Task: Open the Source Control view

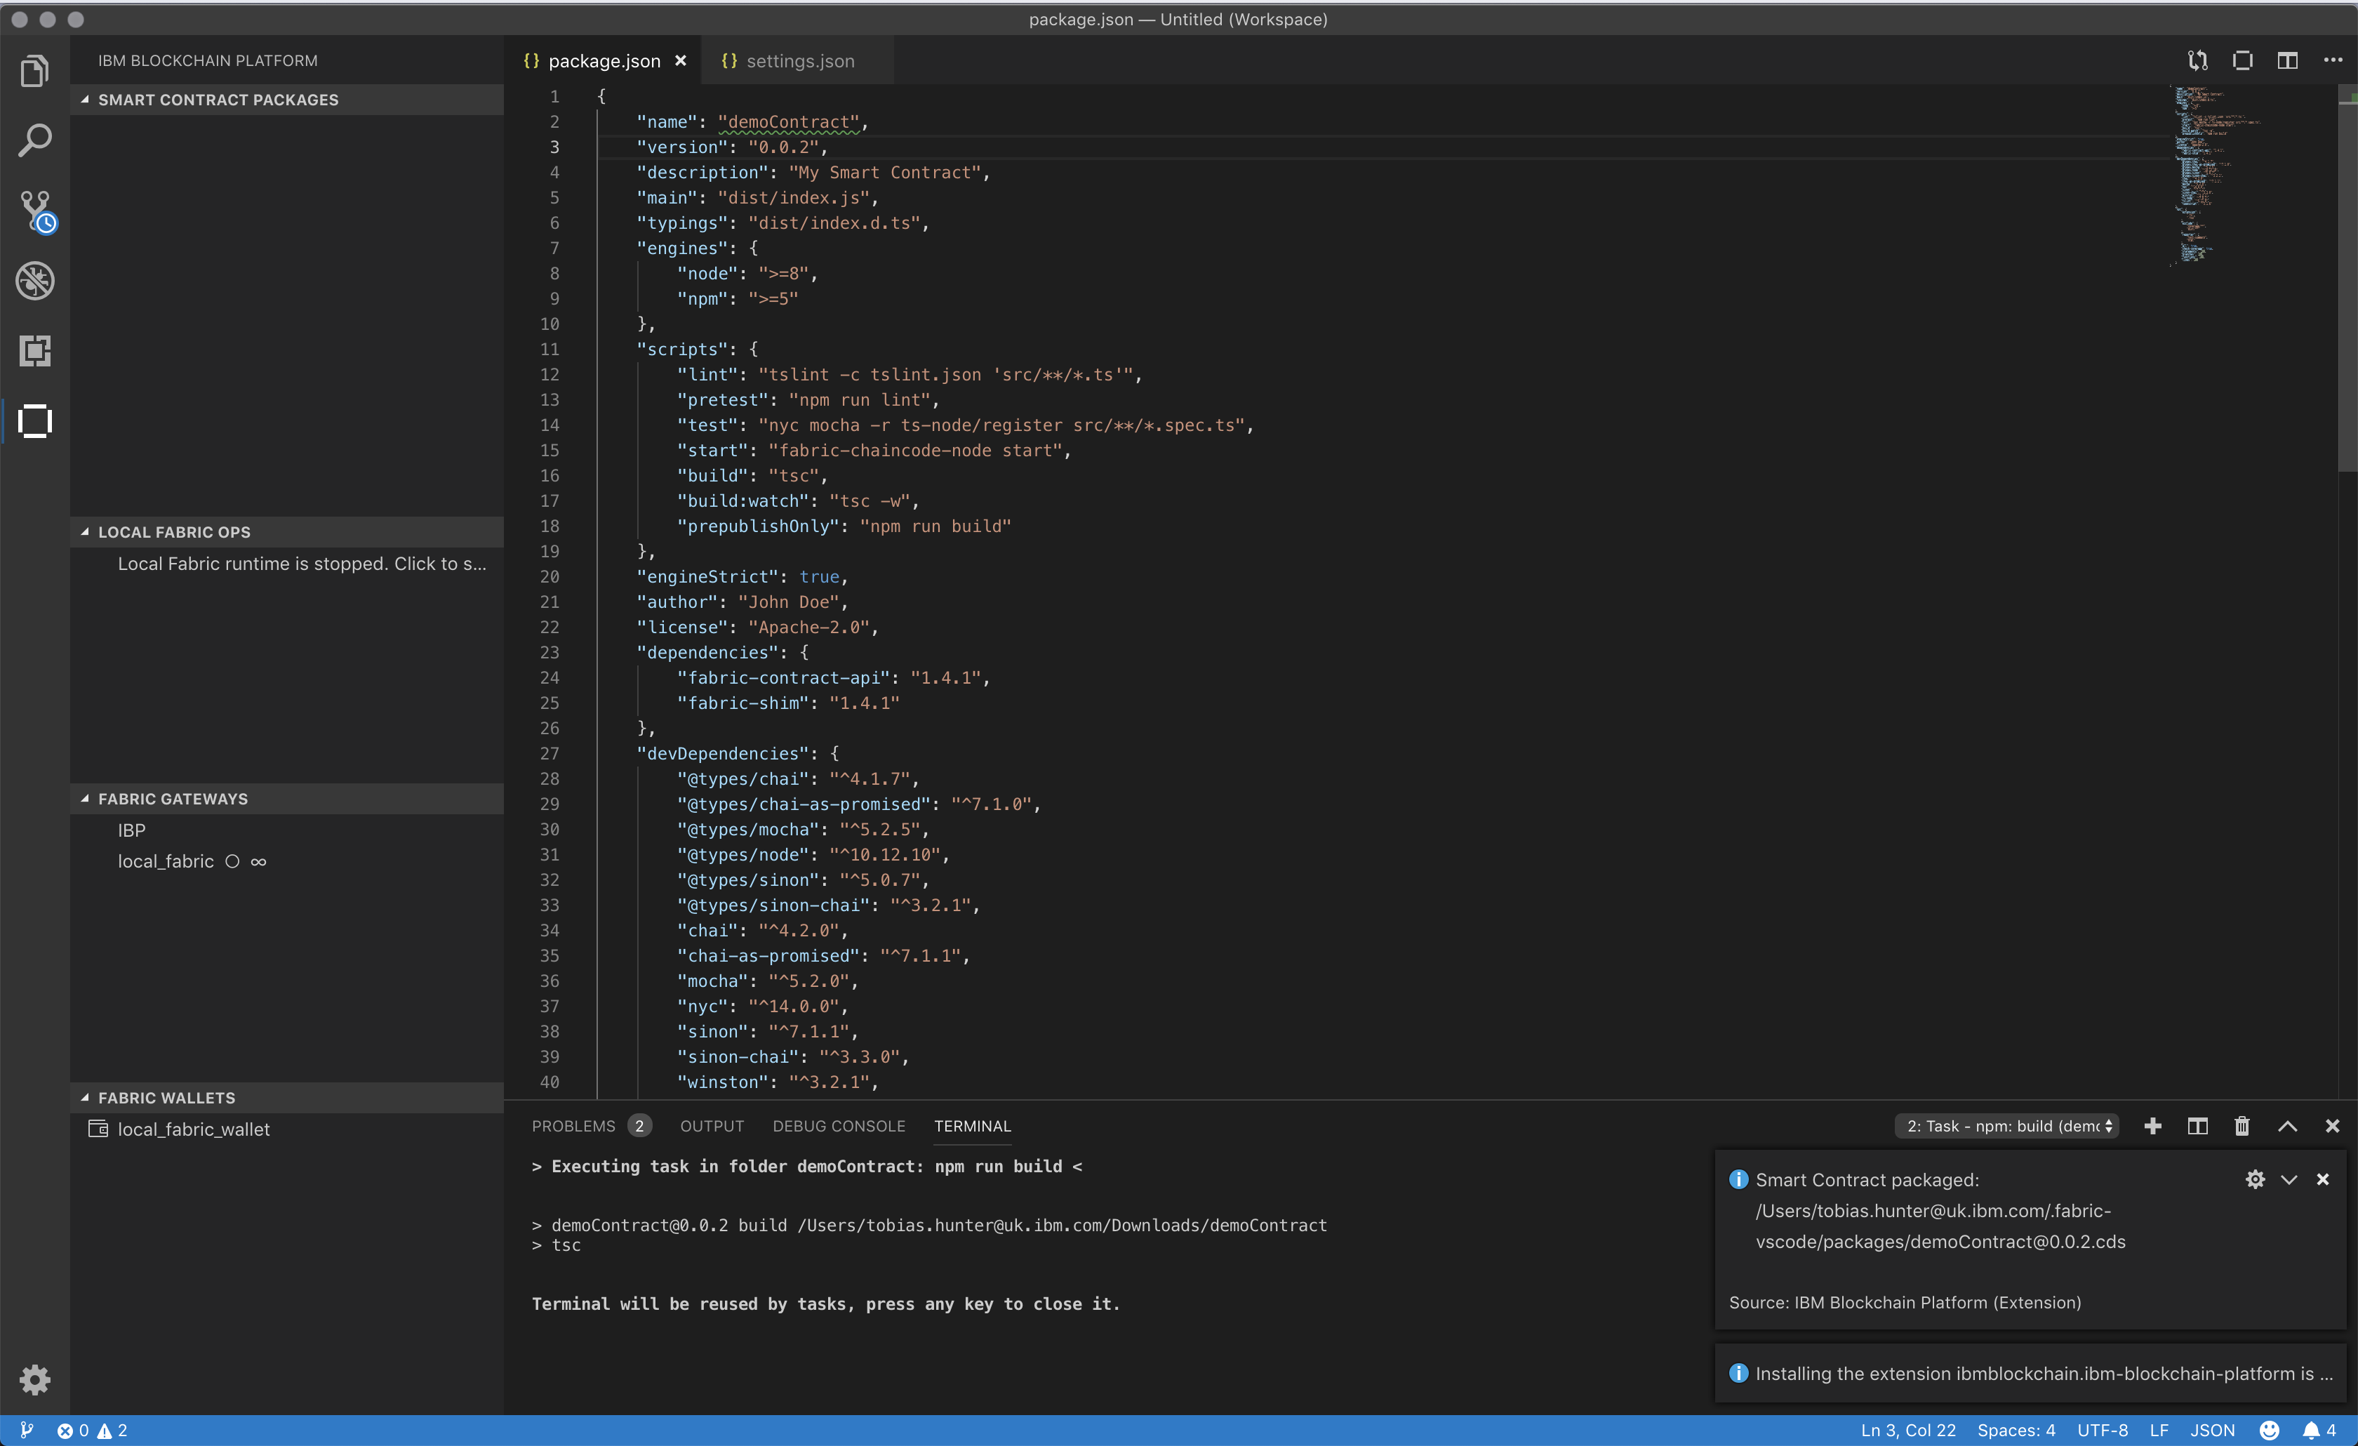Action: tap(35, 211)
